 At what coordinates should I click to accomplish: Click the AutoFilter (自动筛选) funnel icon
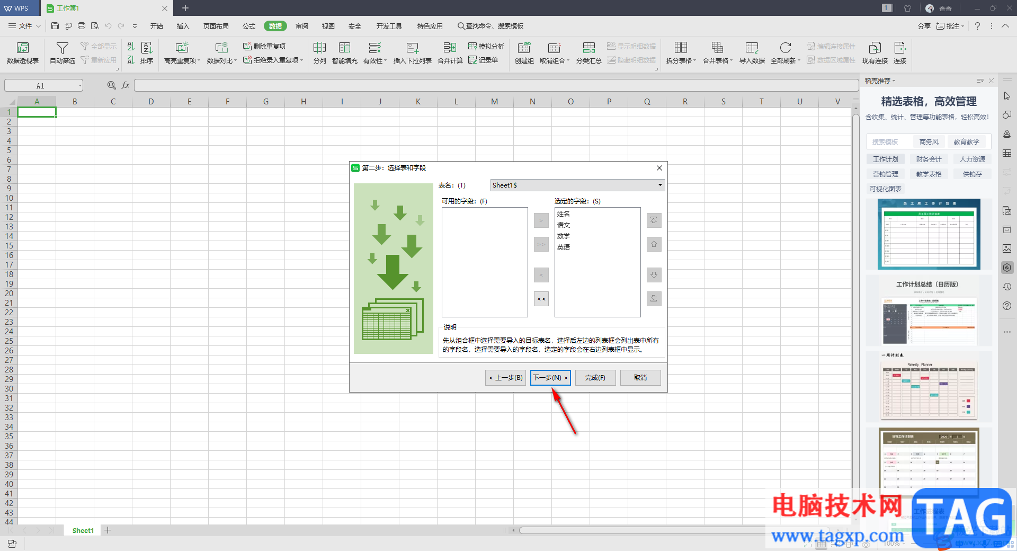(x=63, y=48)
